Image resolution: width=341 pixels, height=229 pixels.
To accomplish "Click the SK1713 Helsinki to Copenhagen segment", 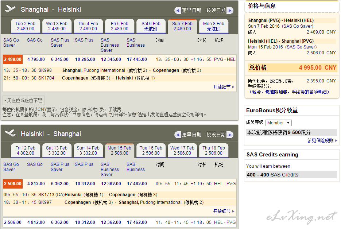I will pos(120,195).
